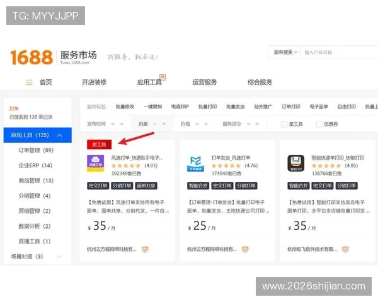
Task: Open the 智能快递单打印_热敏打印 title link
Action: (x=338, y=158)
